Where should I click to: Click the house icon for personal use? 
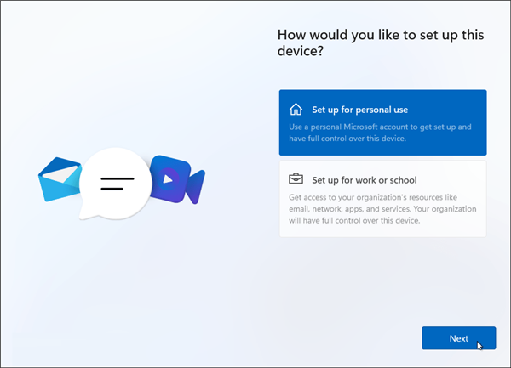[296, 110]
